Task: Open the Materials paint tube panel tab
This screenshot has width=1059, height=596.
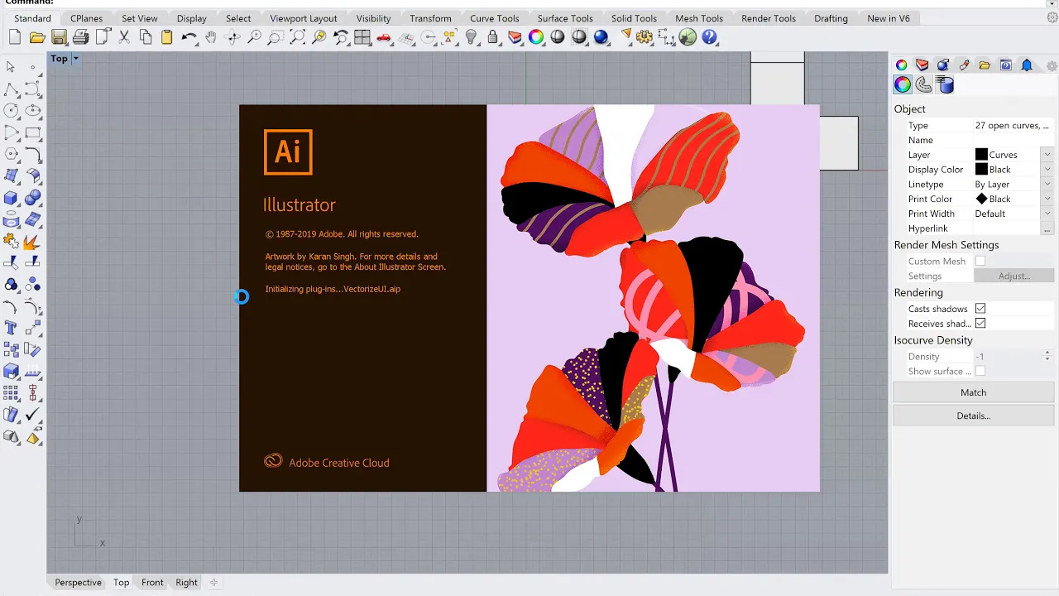Action: 964,65
